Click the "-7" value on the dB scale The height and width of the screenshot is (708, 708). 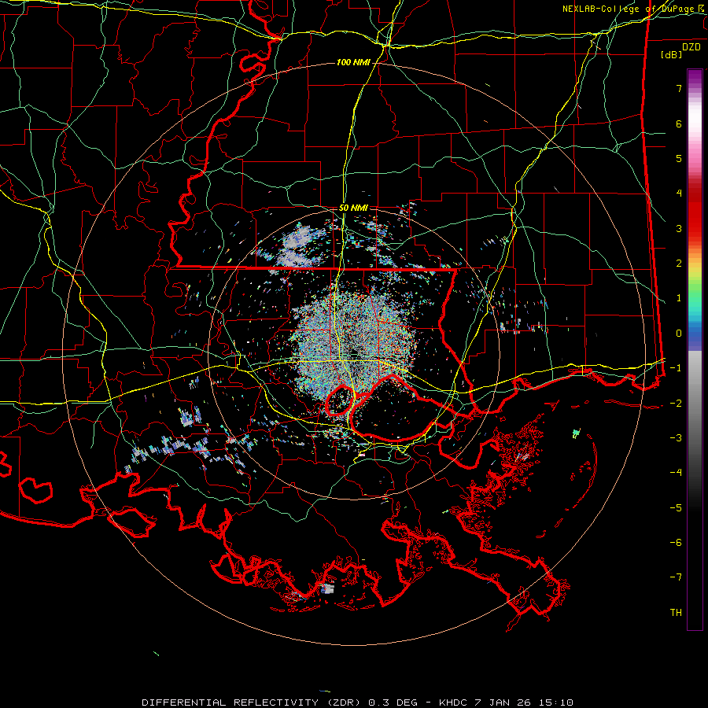[676, 577]
